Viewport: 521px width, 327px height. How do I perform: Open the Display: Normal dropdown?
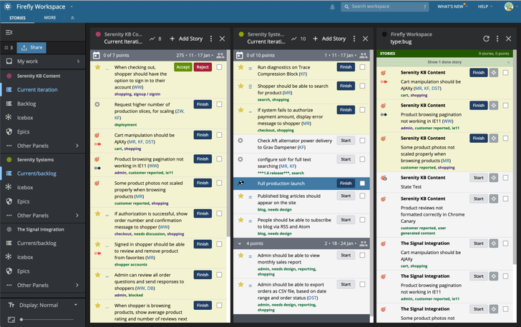43,305
